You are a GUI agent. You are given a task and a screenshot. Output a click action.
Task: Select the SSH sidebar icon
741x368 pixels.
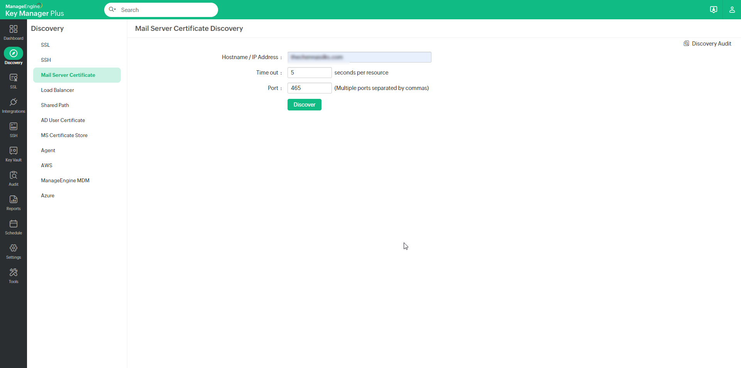coord(14,129)
